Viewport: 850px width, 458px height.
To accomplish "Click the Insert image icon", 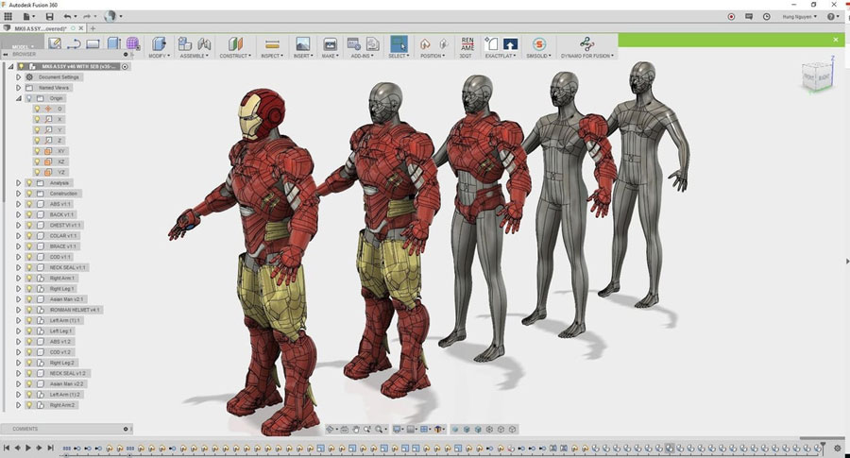I will [302, 43].
